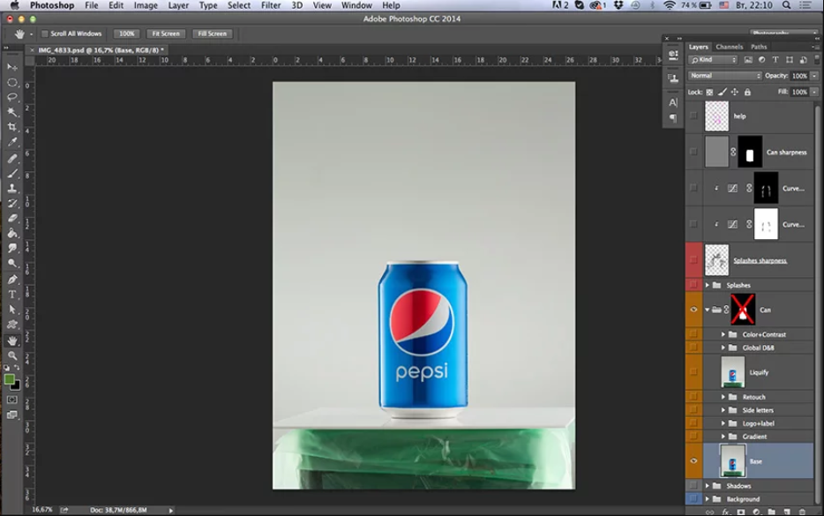Viewport: 824px width, 516px height.
Task: Expand the Retouch group
Action: (x=723, y=397)
